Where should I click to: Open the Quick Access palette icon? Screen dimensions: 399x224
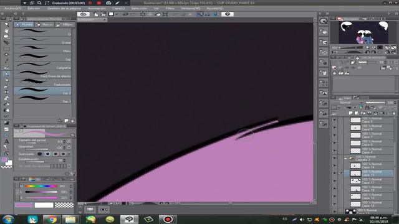click(324, 21)
